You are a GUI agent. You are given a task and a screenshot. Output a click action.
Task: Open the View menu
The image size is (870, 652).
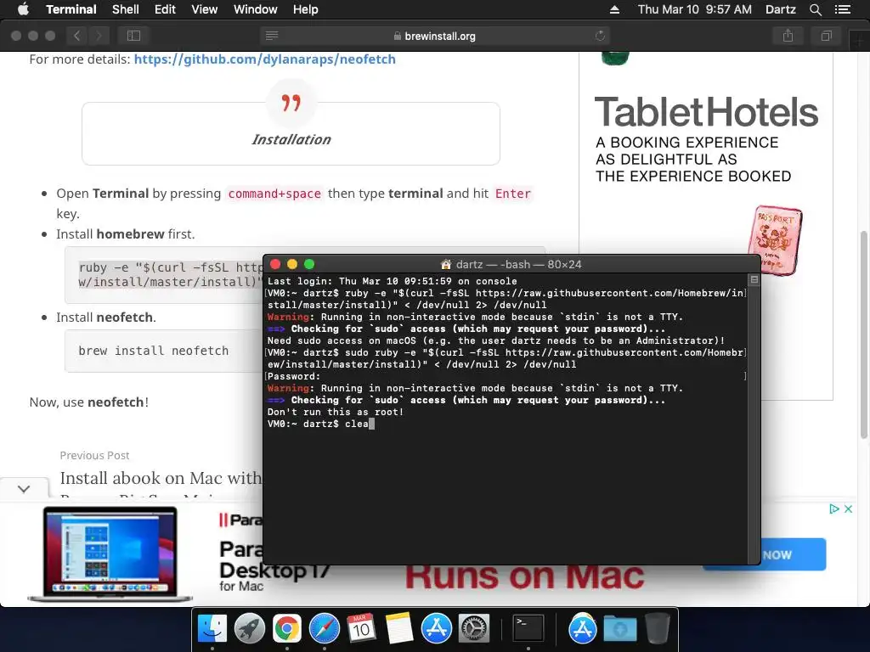(x=204, y=9)
